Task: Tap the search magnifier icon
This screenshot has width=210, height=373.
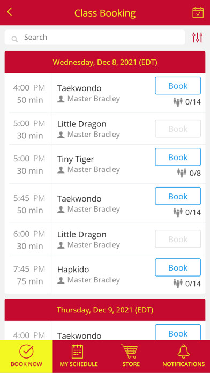Action: (15, 39)
